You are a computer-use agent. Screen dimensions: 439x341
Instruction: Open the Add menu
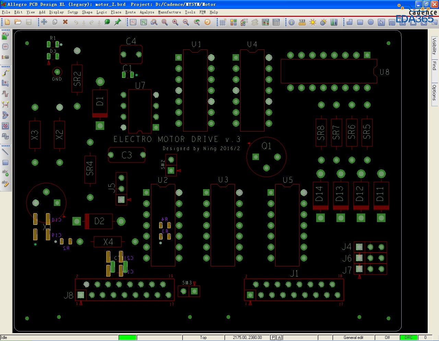point(42,12)
